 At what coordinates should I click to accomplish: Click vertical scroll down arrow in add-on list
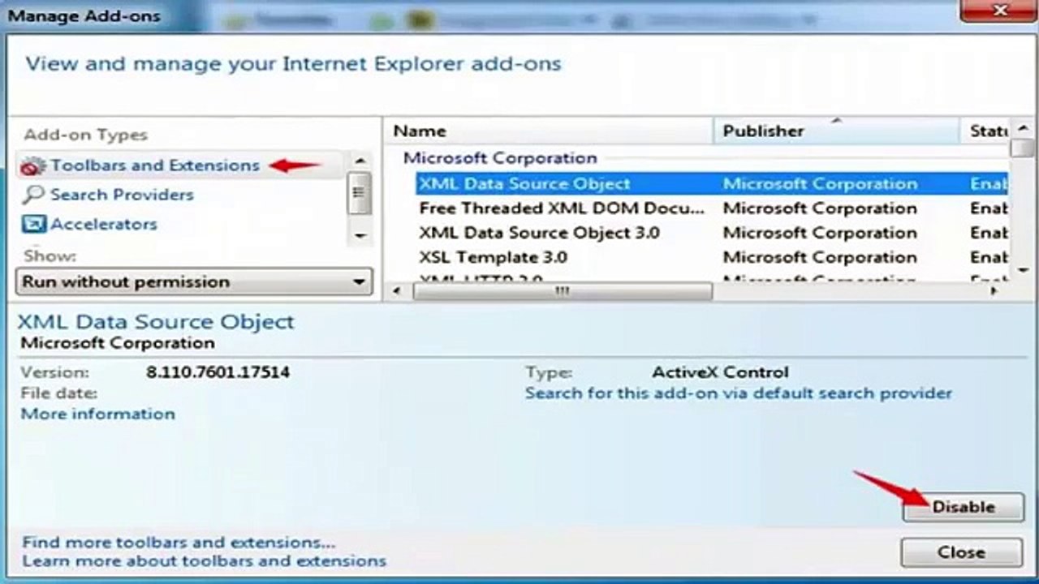pyautogui.click(x=1023, y=270)
